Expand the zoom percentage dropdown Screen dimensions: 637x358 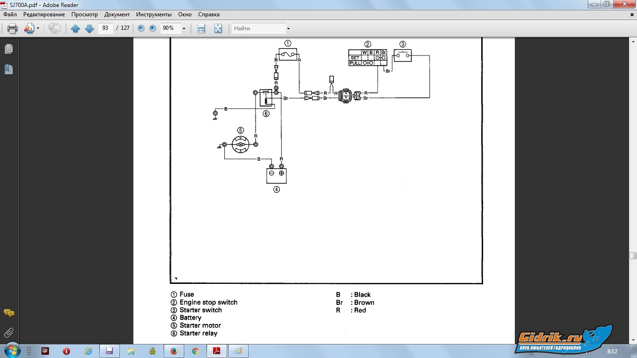(184, 28)
